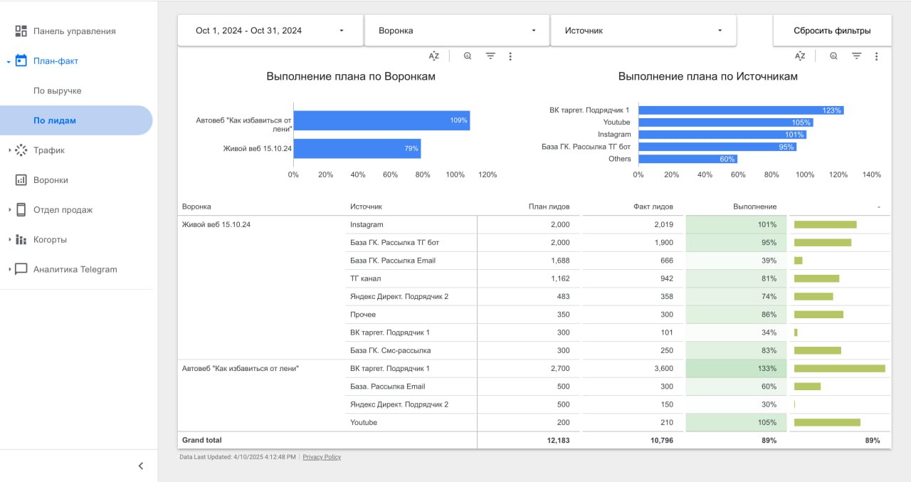Click drill/zoom icon on Источникам chart
The height and width of the screenshot is (482, 911).
pyautogui.click(x=833, y=56)
